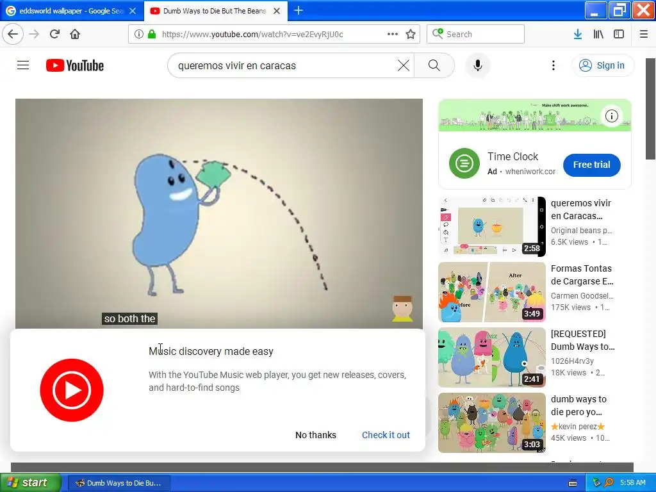Click the page vertical scrollbar thumb
Screen dimensions: 656x492
point(650,109)
